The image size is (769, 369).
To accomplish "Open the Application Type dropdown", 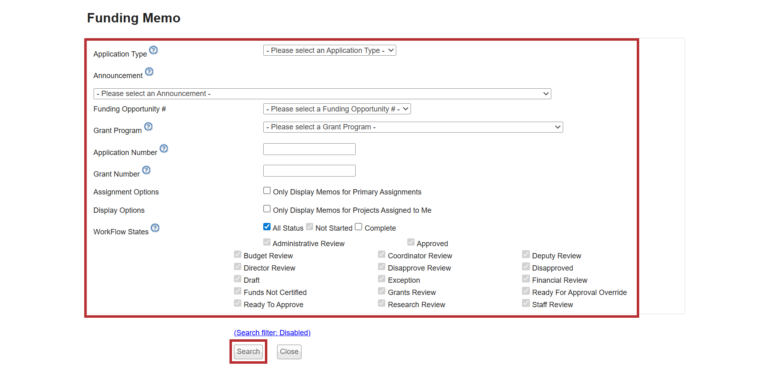I will pyautogui.click(x=329, y=50).
